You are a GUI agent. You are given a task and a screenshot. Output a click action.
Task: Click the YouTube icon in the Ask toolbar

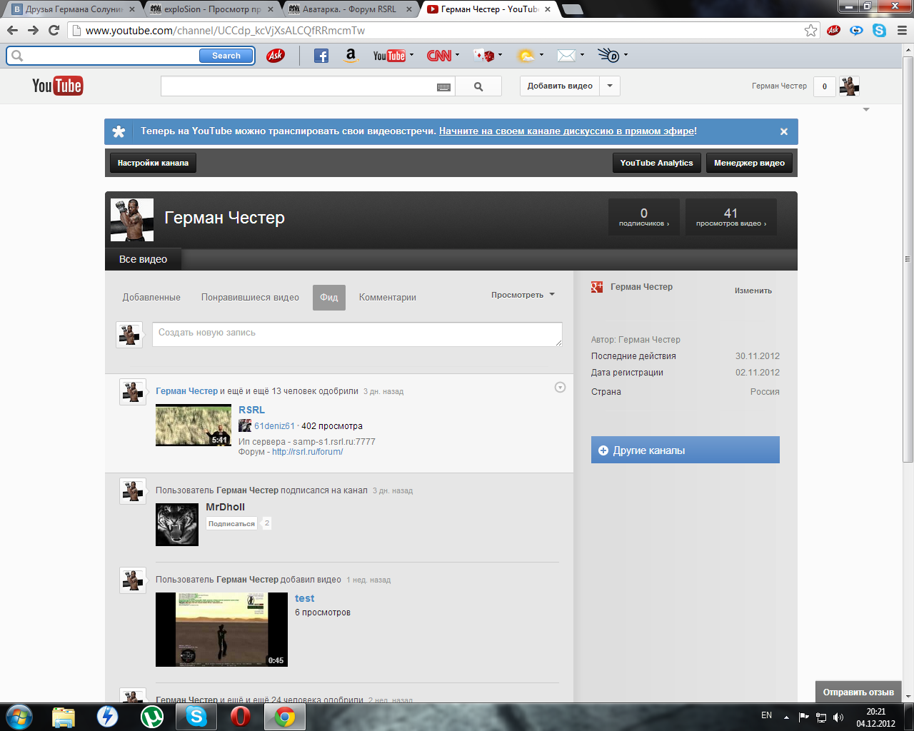[389, 56]
